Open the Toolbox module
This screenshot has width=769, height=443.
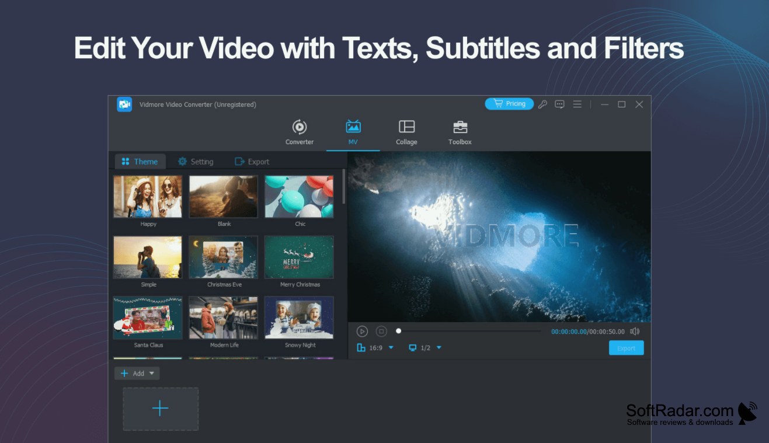(460, 132)
